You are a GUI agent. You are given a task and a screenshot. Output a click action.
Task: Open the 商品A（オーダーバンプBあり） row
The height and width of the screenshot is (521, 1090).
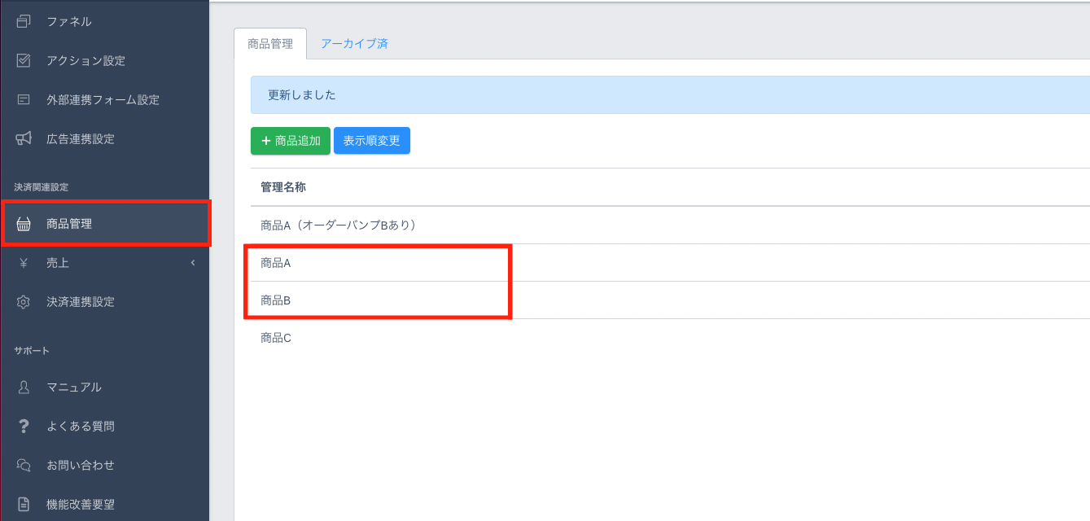tap(339, 225)
